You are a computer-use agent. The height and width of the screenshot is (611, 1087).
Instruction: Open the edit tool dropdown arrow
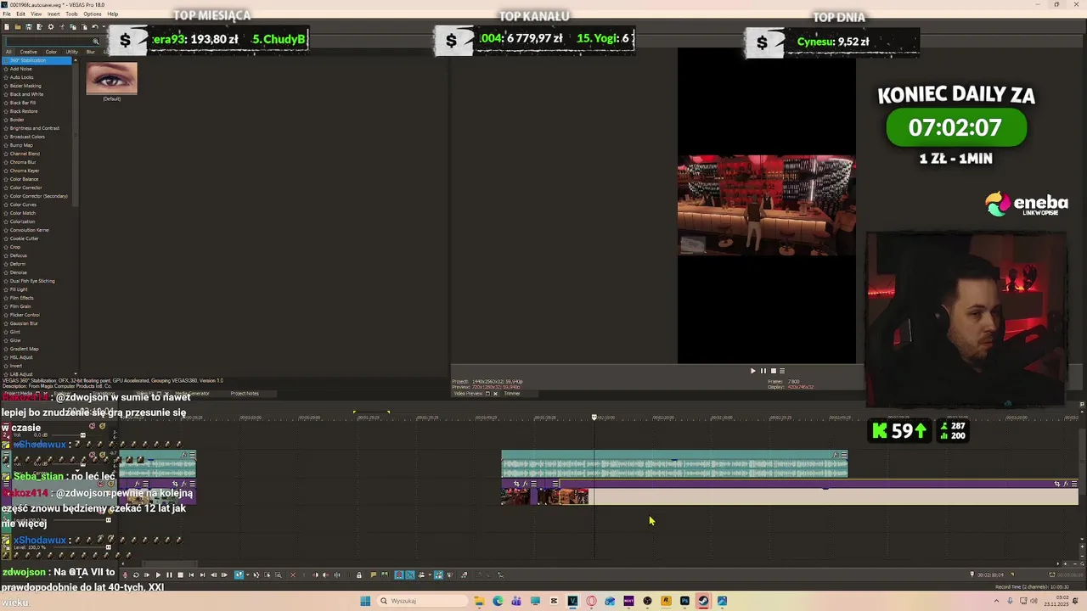pyautogui.click(x=248, y=575)
